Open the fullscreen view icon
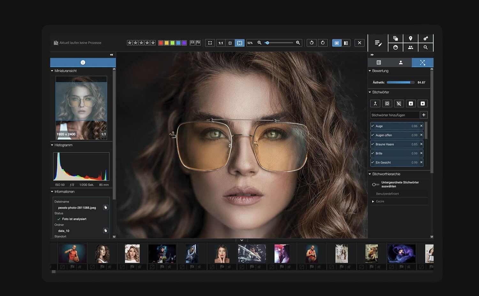This screenshot has width=479, height=296. coord(210,43)
